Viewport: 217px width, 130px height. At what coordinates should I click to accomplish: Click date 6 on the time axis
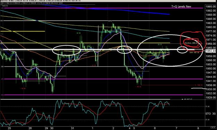[155, 128]
